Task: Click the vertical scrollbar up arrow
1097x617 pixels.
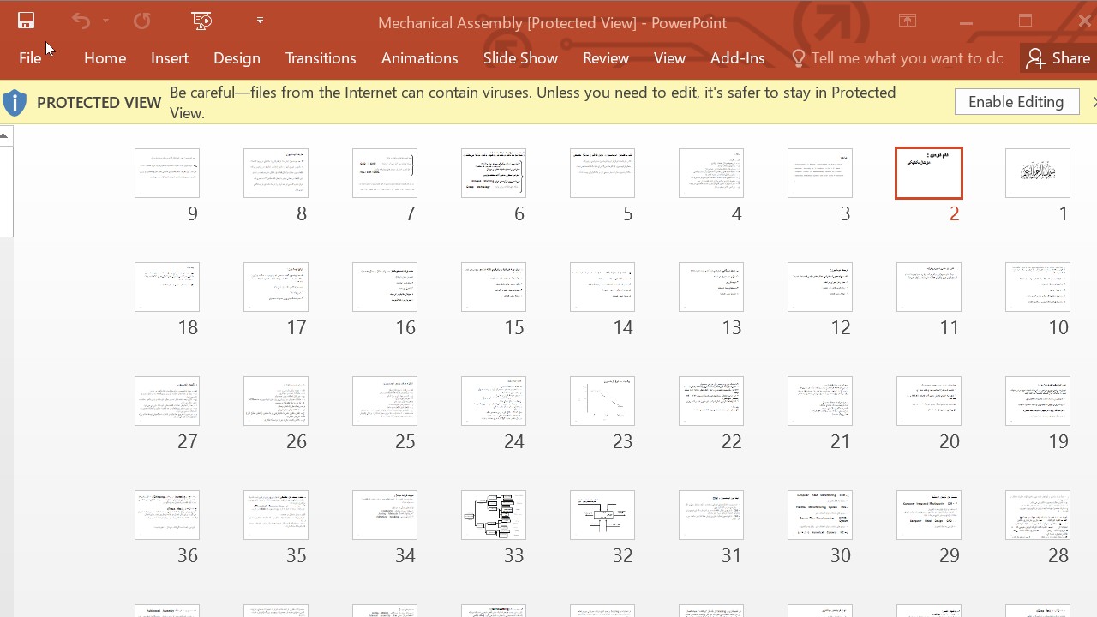Action: (x=5, y=135)
